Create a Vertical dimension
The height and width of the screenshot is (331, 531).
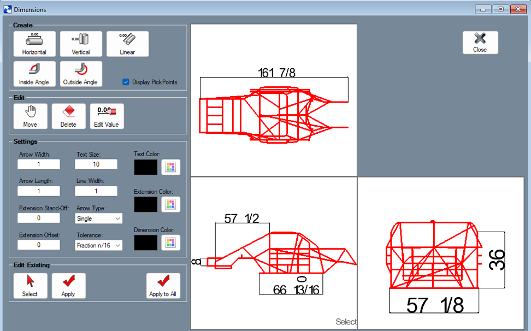point(81,44)
